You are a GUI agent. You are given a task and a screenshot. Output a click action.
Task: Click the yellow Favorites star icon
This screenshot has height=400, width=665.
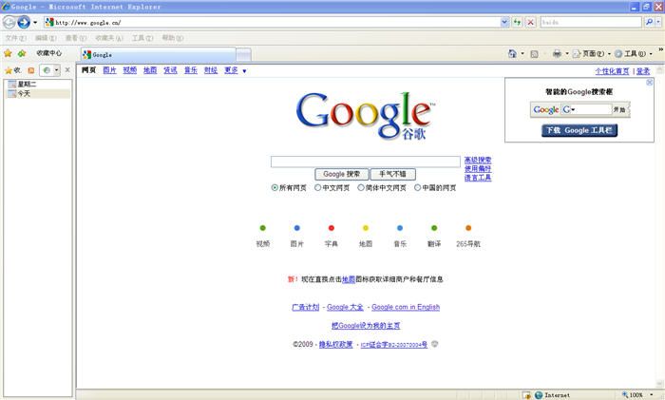8,53
